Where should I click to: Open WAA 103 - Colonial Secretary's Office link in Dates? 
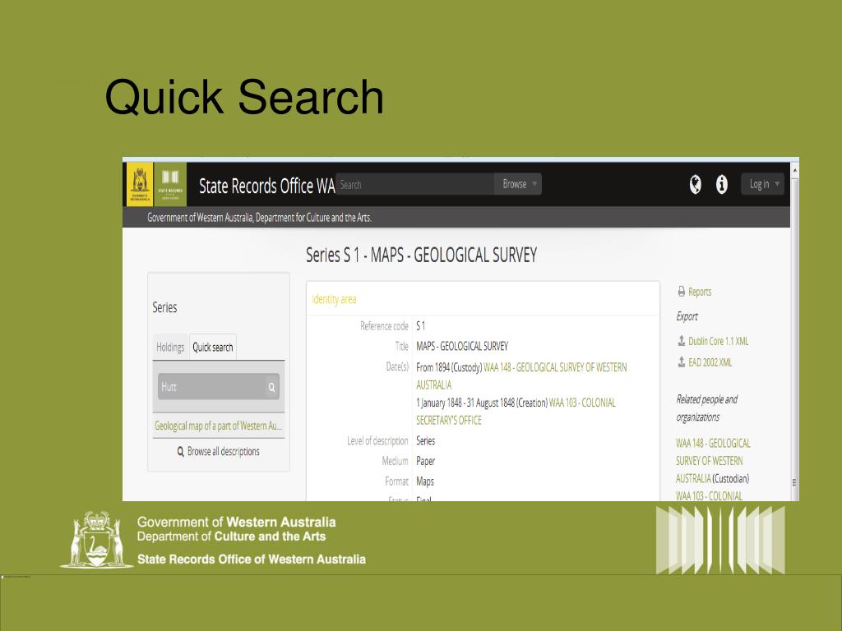coord(516,412)
